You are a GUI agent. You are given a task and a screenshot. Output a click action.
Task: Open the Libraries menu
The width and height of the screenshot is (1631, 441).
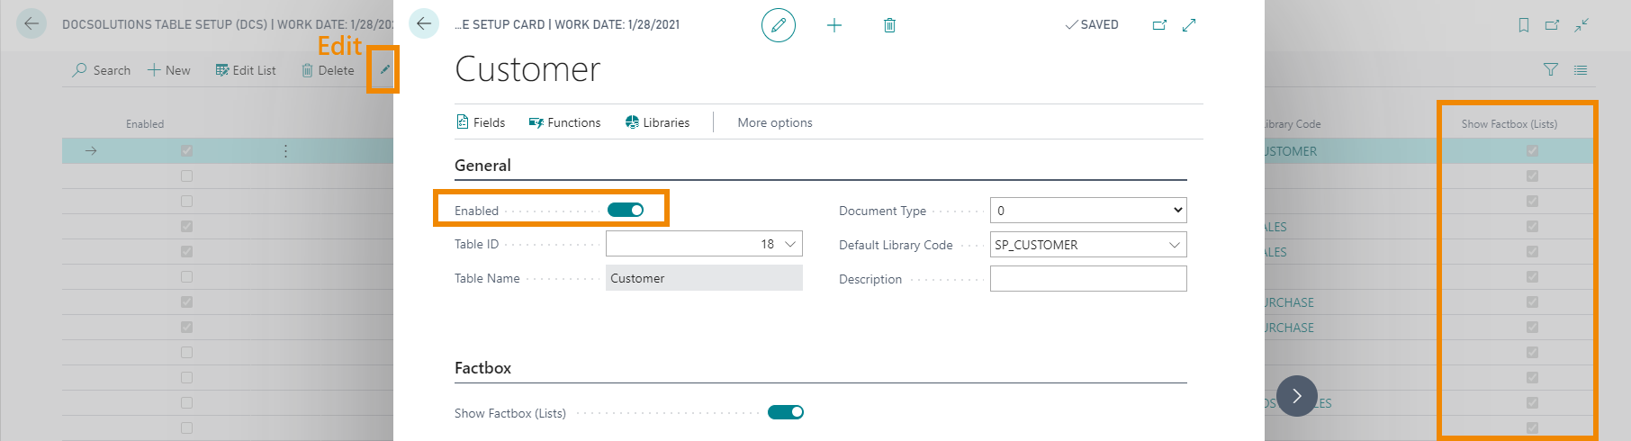click(657, 122)
